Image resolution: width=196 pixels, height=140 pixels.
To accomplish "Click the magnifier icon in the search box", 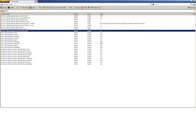I will click(191, 5).
